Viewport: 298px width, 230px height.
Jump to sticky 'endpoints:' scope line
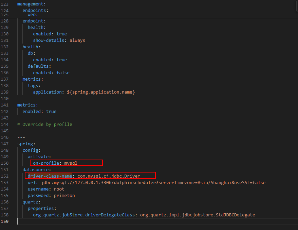[x=35, y=11]
